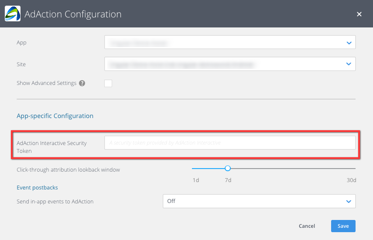Open the Send in-app events dropdown
The image size is (373, 240).
pos(259,201)
